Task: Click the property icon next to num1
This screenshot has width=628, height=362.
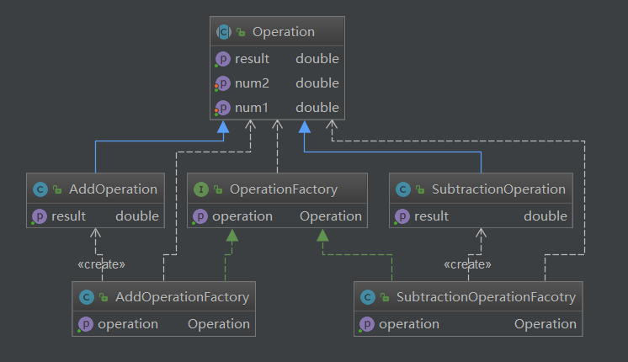Action: 223,108
